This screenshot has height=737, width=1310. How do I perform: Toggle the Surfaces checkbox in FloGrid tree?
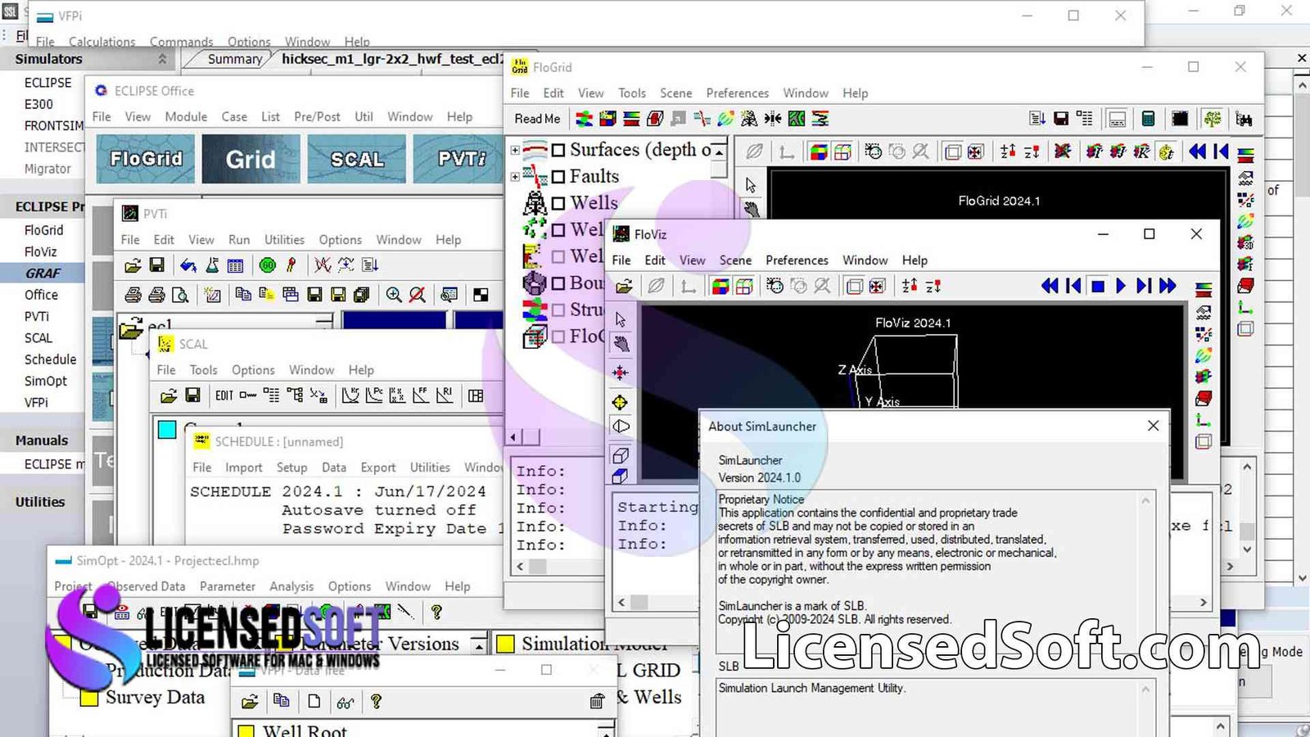[x=558, y=150]
